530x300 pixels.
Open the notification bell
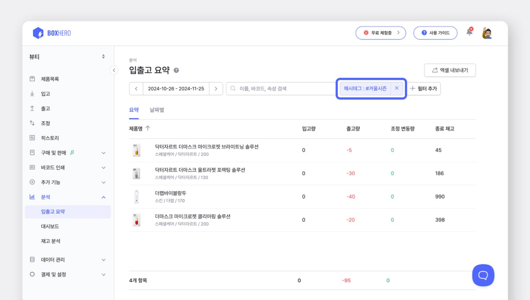[469, 32]
